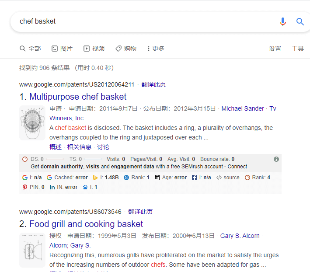Open the 更多 more menu
This screenshot has width=310, height=272.
(x=156, y=49)
